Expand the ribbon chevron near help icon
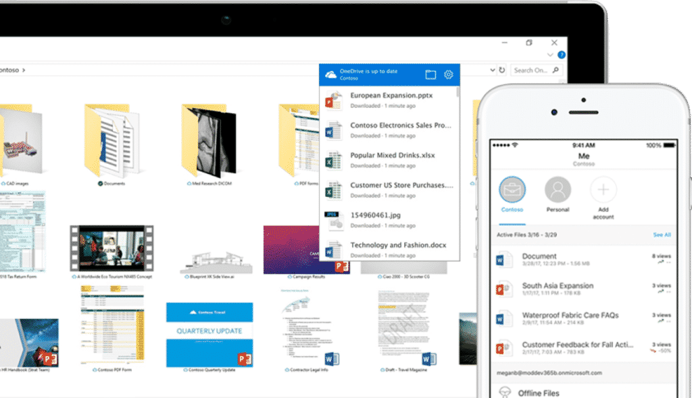Viewport: 692px width, 398px height. [x=550, y=55]
